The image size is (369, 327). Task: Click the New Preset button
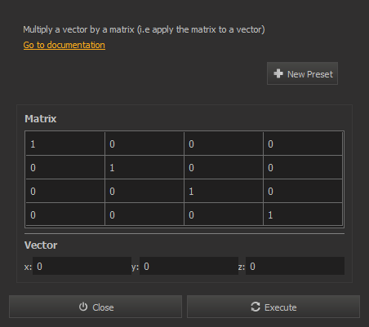pyautogui.click(x=302, y=73)
